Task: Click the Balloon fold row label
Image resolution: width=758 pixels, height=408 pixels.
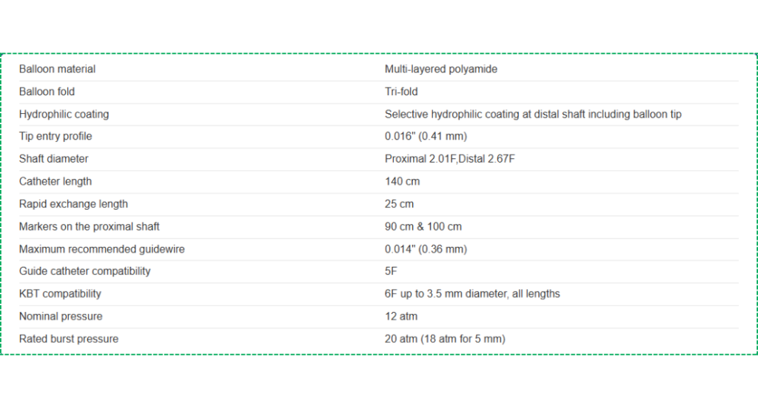Action: [47, 92]
